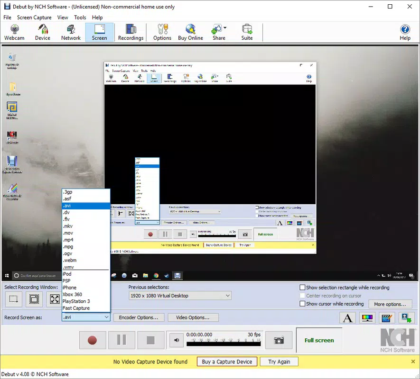420x379 pixels.
Task: Open the Options toolbar button
Action: [162, 32]
